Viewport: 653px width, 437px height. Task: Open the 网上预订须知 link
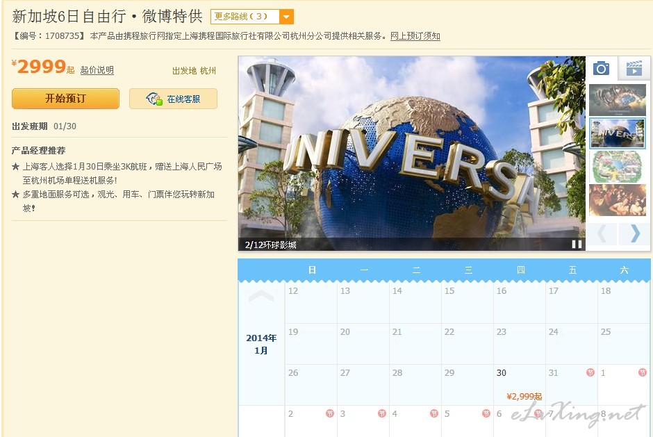[x=415, y=36]
